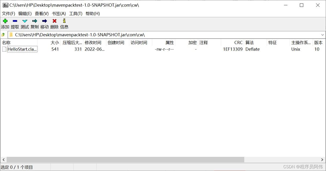Click inside the address path field
The height and width of the screenshot is (171, 326).
[163, 35]
